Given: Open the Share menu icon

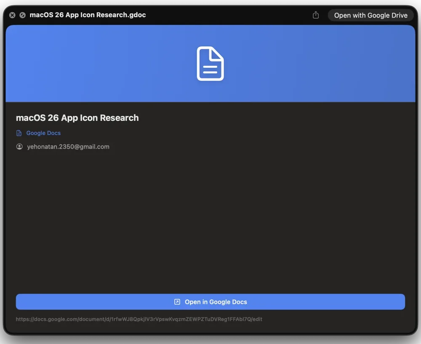Looking at the screenshot, I should (316, 15).
